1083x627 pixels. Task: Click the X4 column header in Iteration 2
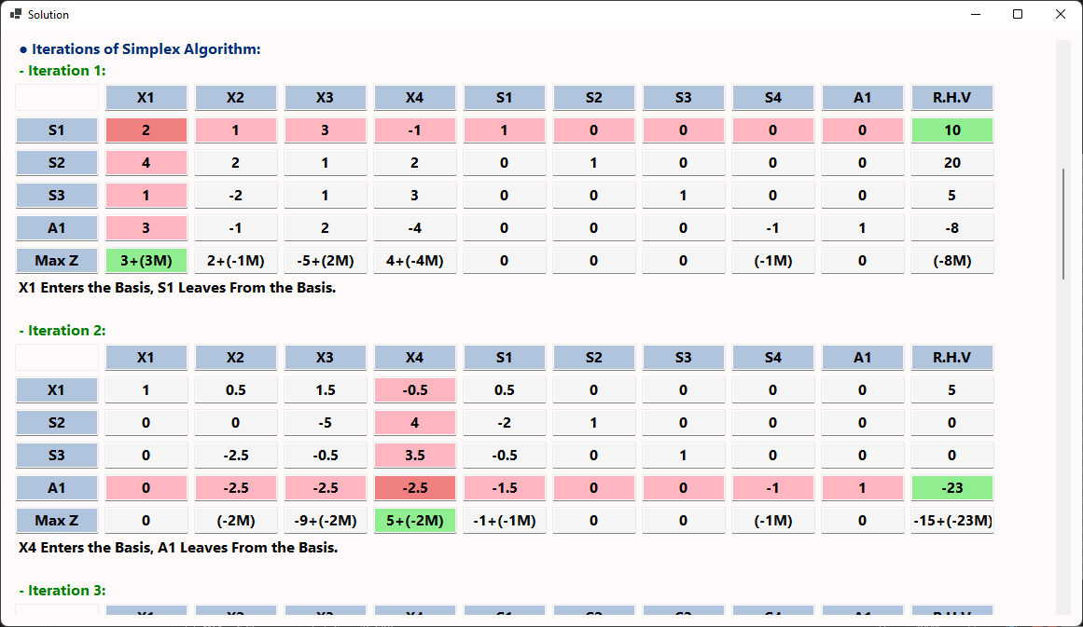(414, 358)
